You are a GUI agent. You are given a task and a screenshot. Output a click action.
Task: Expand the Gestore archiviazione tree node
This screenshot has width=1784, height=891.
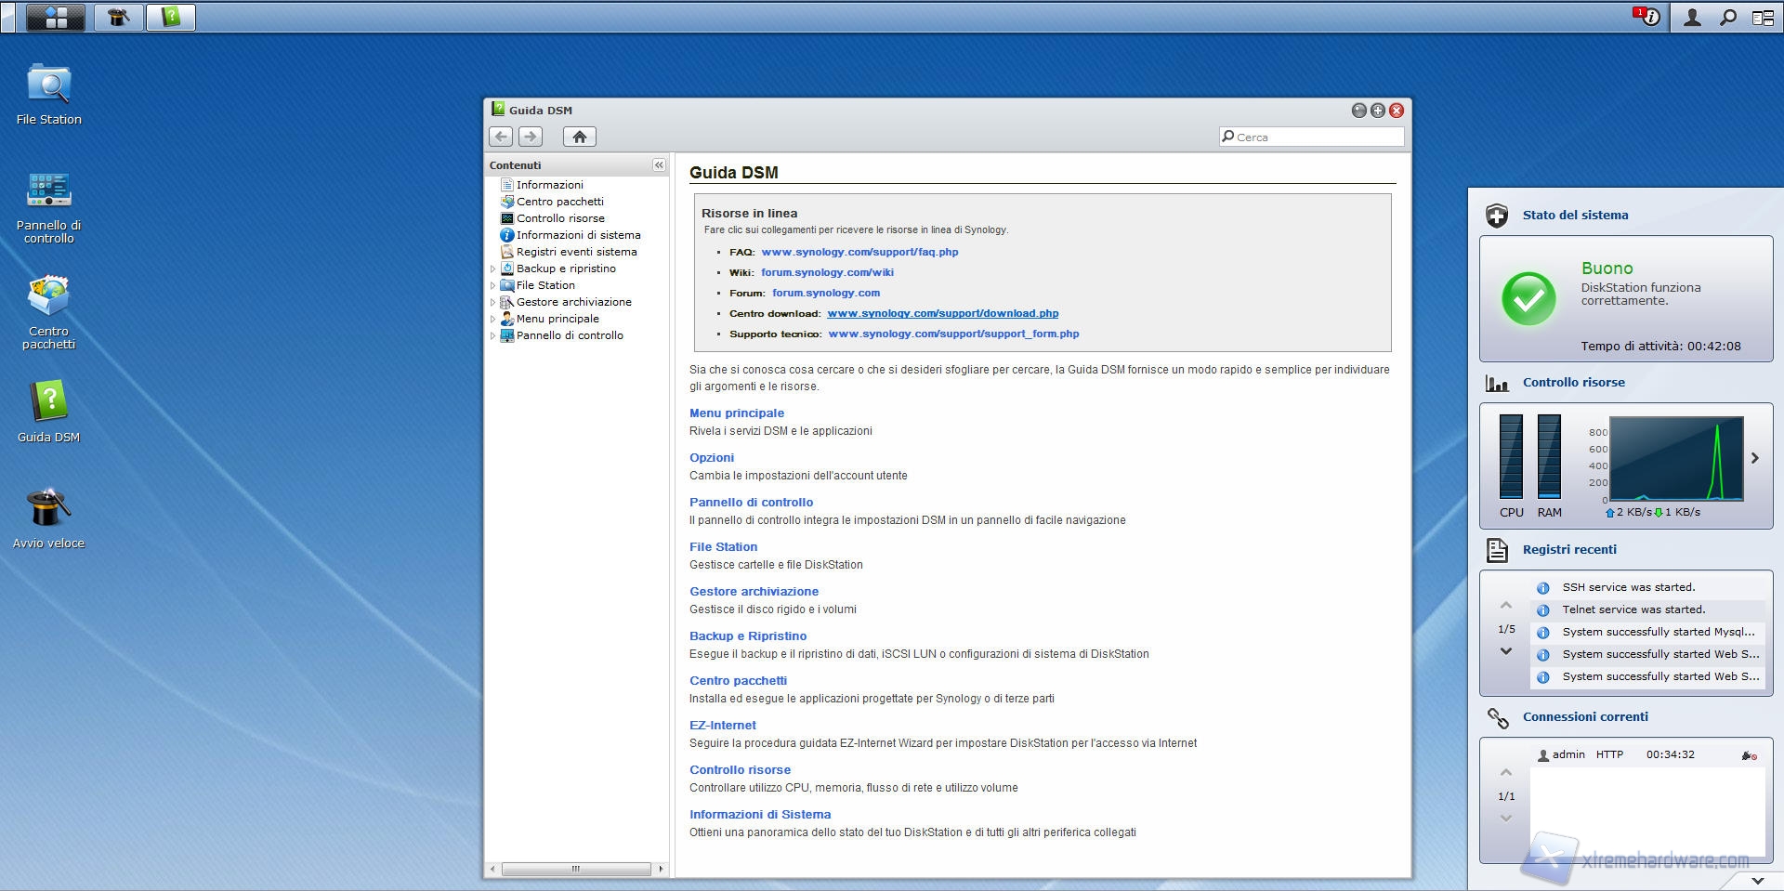click(493, 302)
